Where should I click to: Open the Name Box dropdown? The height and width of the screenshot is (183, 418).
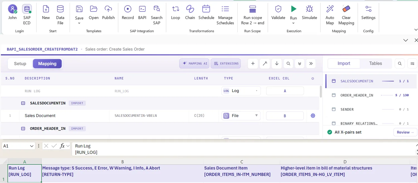click(31, 146)
